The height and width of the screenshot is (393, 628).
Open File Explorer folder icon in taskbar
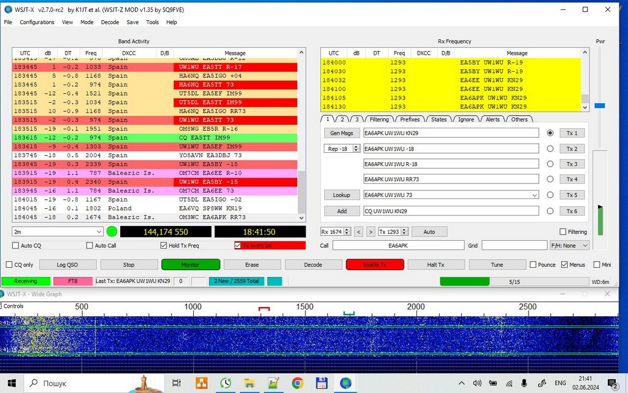click(x=250, y=383)
